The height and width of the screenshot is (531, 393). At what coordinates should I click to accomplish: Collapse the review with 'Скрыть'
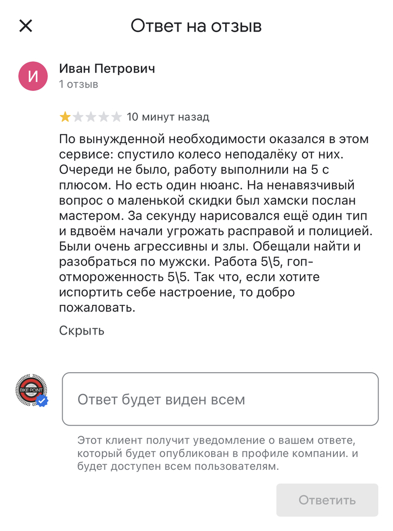tap(82, 330)
